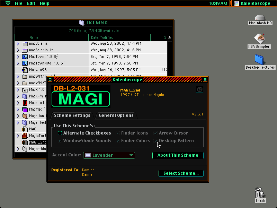Select the MagicTurt row icon
The image size is (277, 208).
tap(25, 136)
